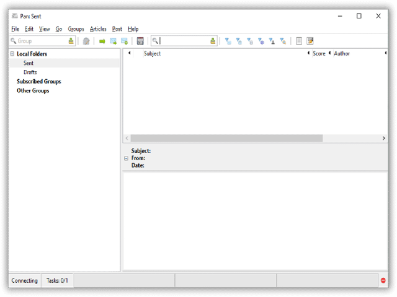Click the arrow left of Score column
Image resolution: width=397 pixels, height=297 pixels.
(308, 53)
